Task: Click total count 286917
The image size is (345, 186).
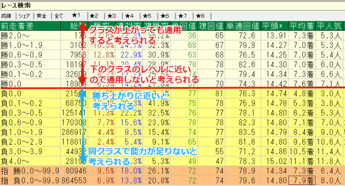Action: click(74, 132)
